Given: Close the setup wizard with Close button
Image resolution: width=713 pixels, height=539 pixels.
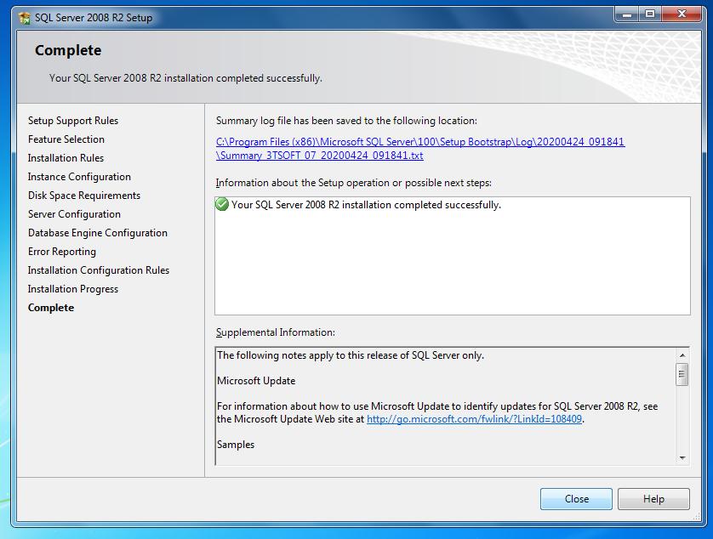Looking at the screenshot, I should pyautogui.click(x=576, y=499).
